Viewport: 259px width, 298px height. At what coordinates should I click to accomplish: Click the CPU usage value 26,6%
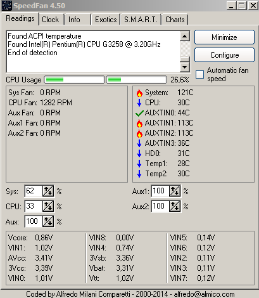pos(180,80)
